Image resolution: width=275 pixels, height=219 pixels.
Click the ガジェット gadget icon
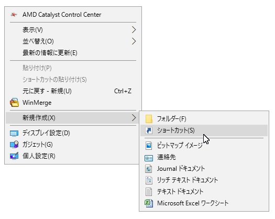coord(14,145)
